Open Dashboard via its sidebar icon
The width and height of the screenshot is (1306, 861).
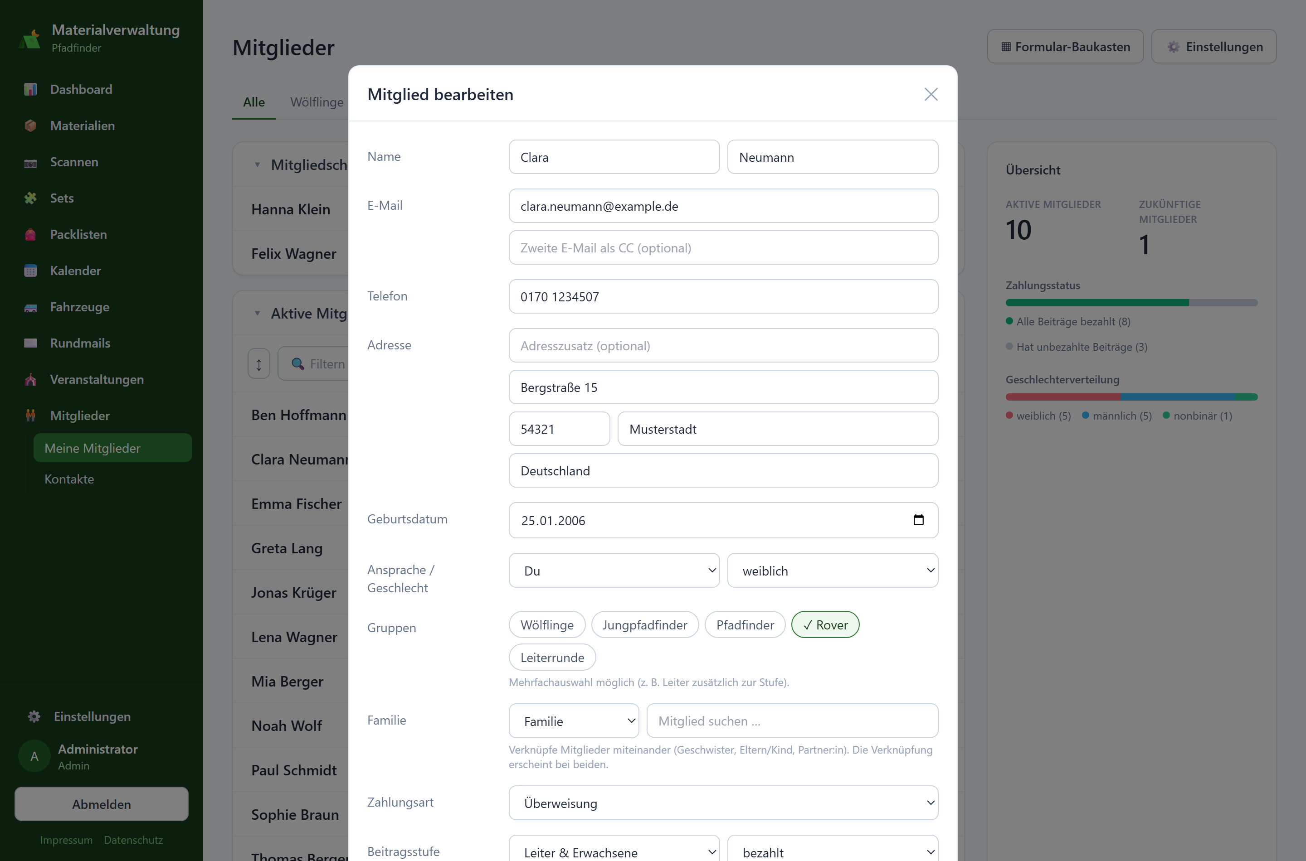[x=31, y=90]
